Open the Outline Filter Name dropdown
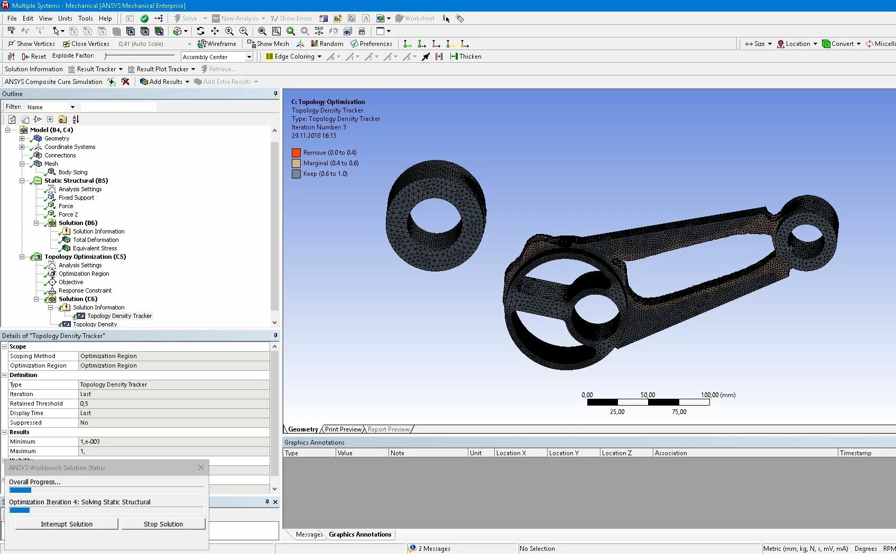 click(x=51, y=107)
